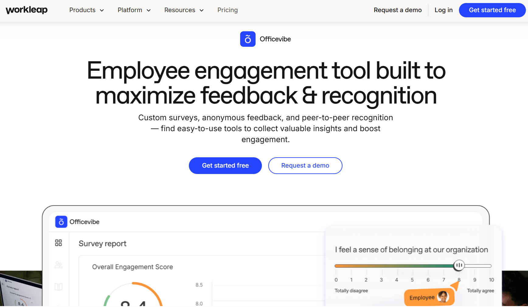Click the belonging question text

(x=412, y=250)
